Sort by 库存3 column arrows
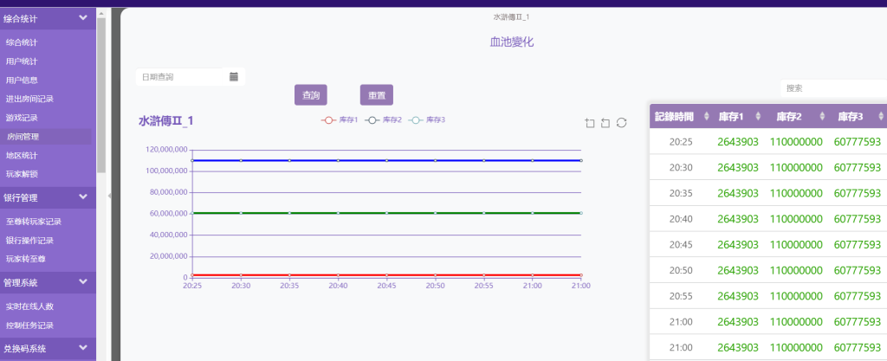The height and width of the screenshot is (361, 887). point(880,116)
